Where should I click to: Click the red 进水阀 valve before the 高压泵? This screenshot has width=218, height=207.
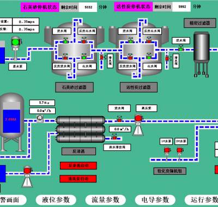point(119,119)
